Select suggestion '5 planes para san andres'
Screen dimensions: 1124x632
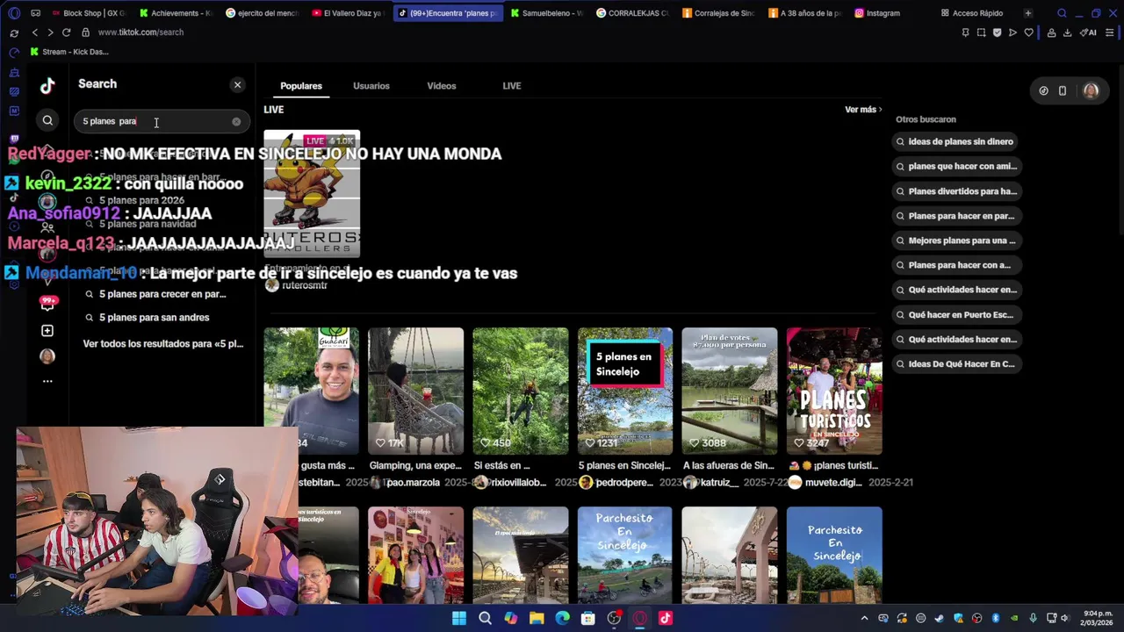point(154,318)
